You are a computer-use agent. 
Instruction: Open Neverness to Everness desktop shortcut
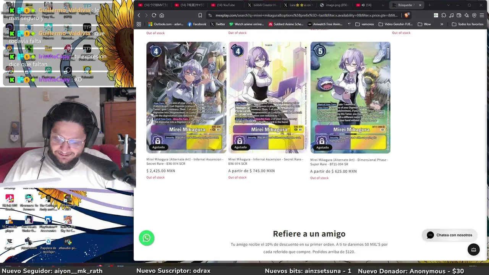29,202
